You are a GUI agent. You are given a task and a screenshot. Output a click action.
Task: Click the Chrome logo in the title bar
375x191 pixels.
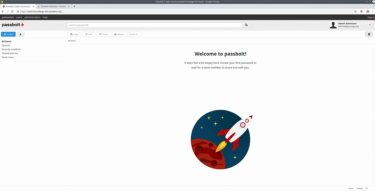(x=2, y=2)
